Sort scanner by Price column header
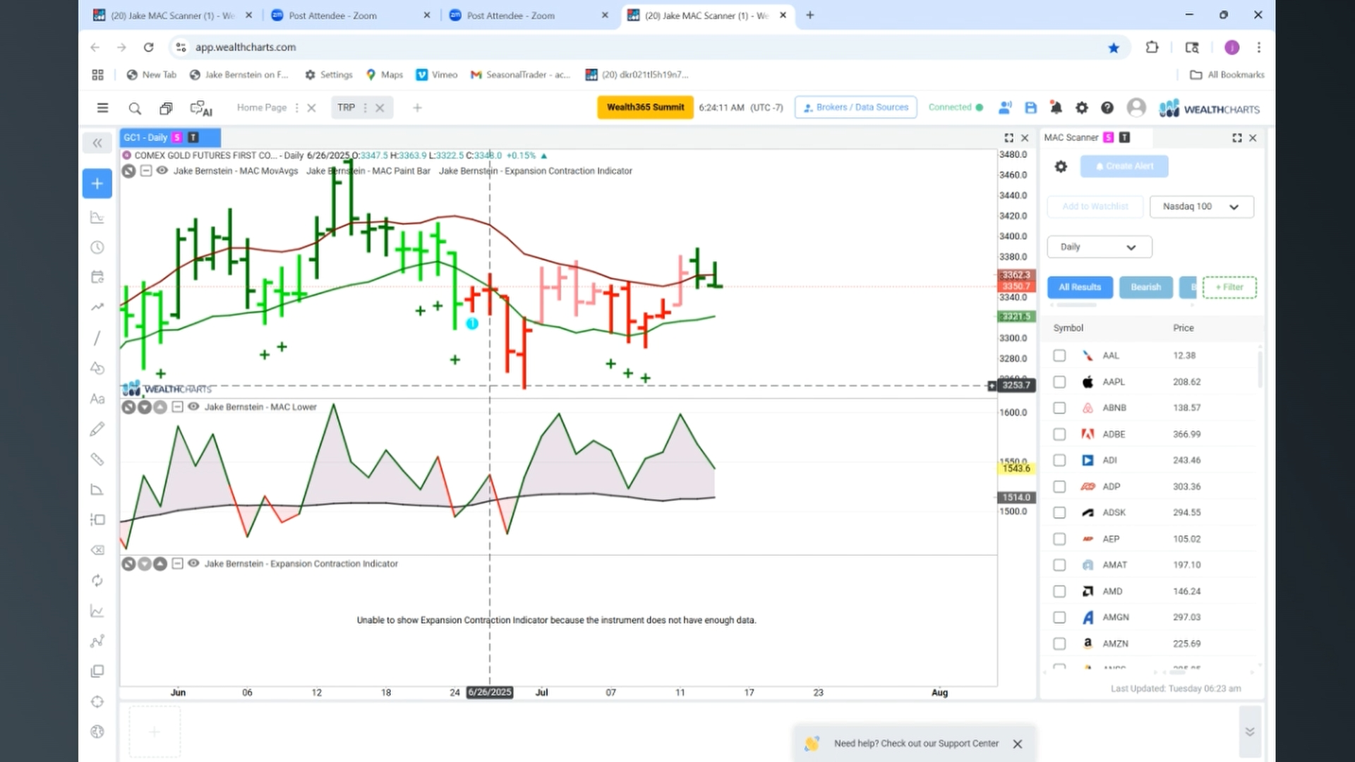Screen dimensions: 1355x762 (1184, 328)
